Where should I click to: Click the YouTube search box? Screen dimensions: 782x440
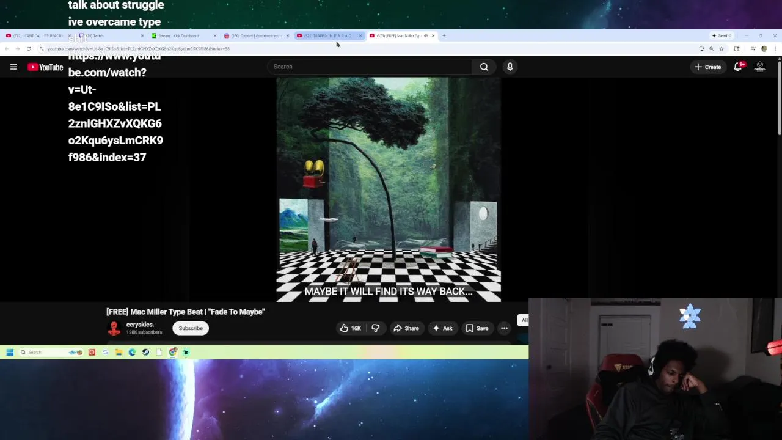point(369,67)
